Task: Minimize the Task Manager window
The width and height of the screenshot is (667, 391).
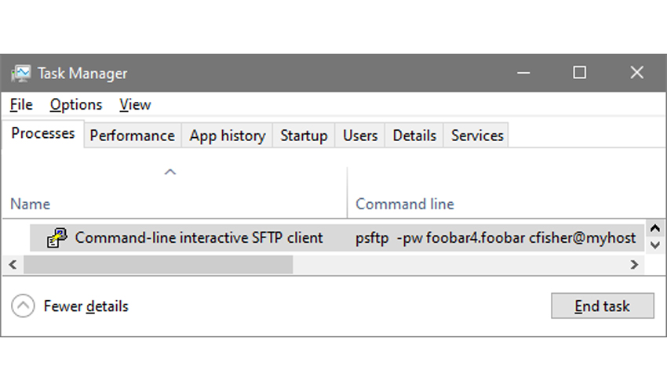Action: click(523, 73)
